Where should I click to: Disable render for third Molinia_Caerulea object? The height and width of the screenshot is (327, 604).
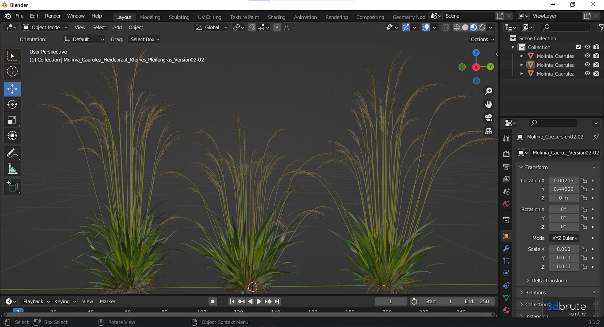[x=596, y=74]
